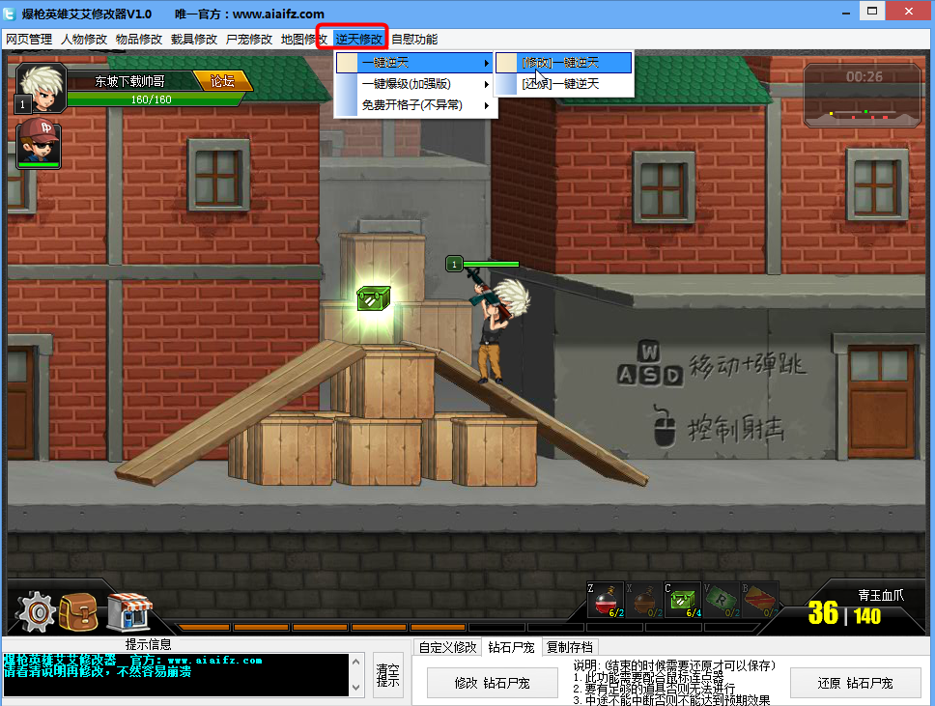This screenshot has height=706, width=935.
Task: Expand the 一键爆级(加强版) submenu entry
Action: pyautogui.click(x=415, y=84)
